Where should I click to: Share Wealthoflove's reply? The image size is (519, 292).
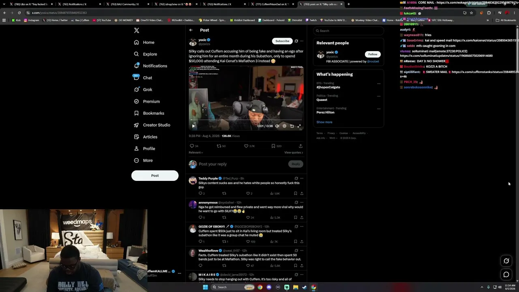302,266
